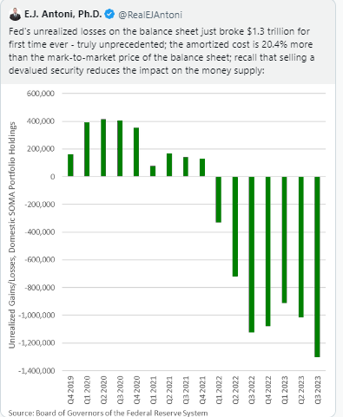Select the Q2 2020 positive bar
Image resolution: width=343 pixels, height=417 pixels.
coord(103,147)
